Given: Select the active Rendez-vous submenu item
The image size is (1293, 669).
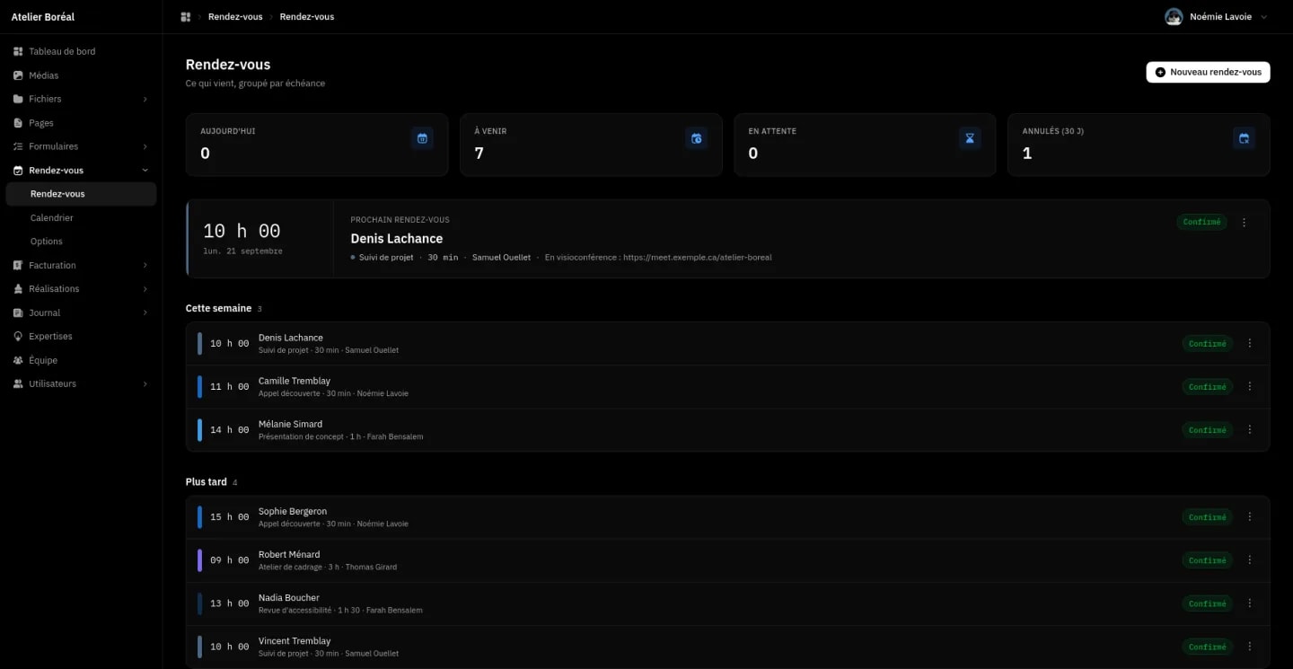Looking at the screenshot, I should tap(81, 194).
